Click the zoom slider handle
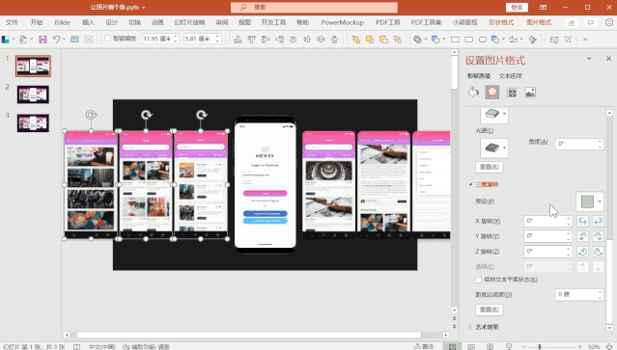 [540, 346]
